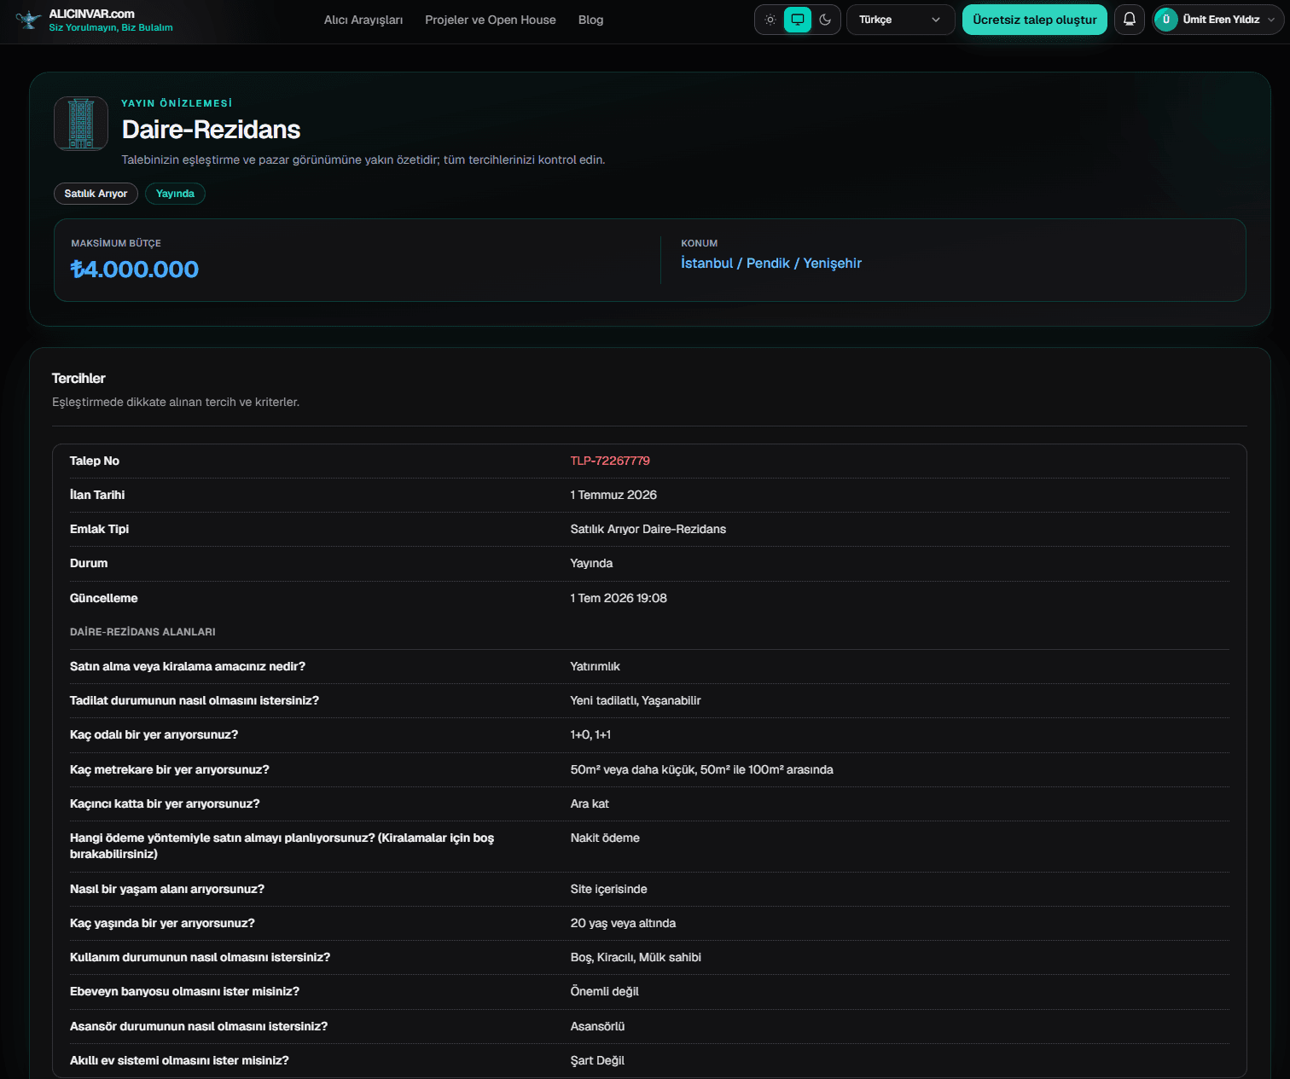Click the language dropdown chevron arrow
This screenshot has width=1290, height=1079.
tap(936, 20)
